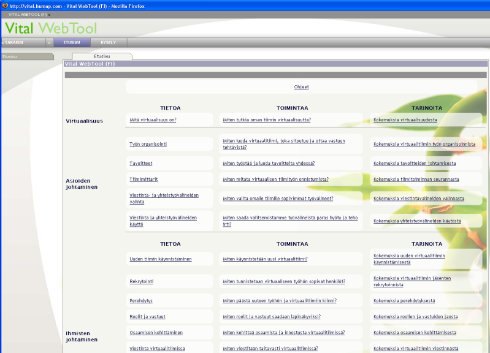Go back using the TAKAISIN button
This screenshot has width=490, height=353.
23,42
